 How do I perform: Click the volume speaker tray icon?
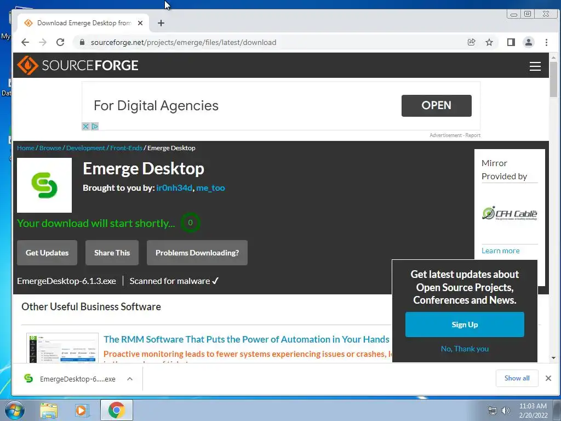(506, 411)
